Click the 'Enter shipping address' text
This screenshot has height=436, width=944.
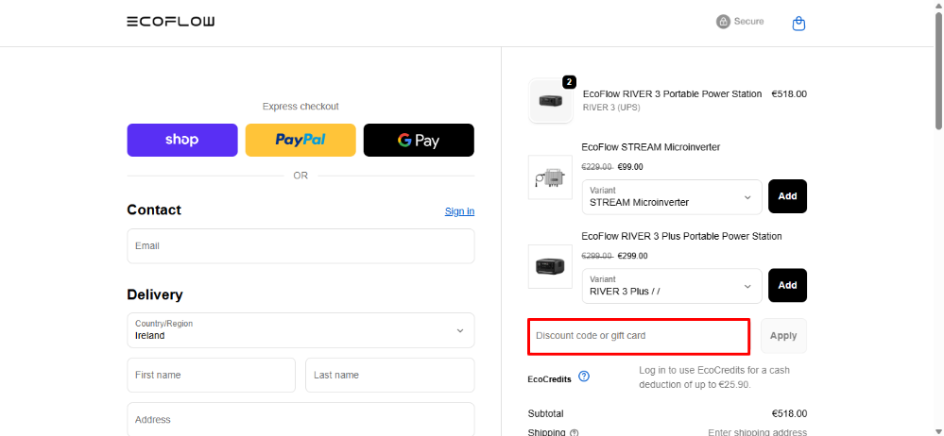point(757,432)
